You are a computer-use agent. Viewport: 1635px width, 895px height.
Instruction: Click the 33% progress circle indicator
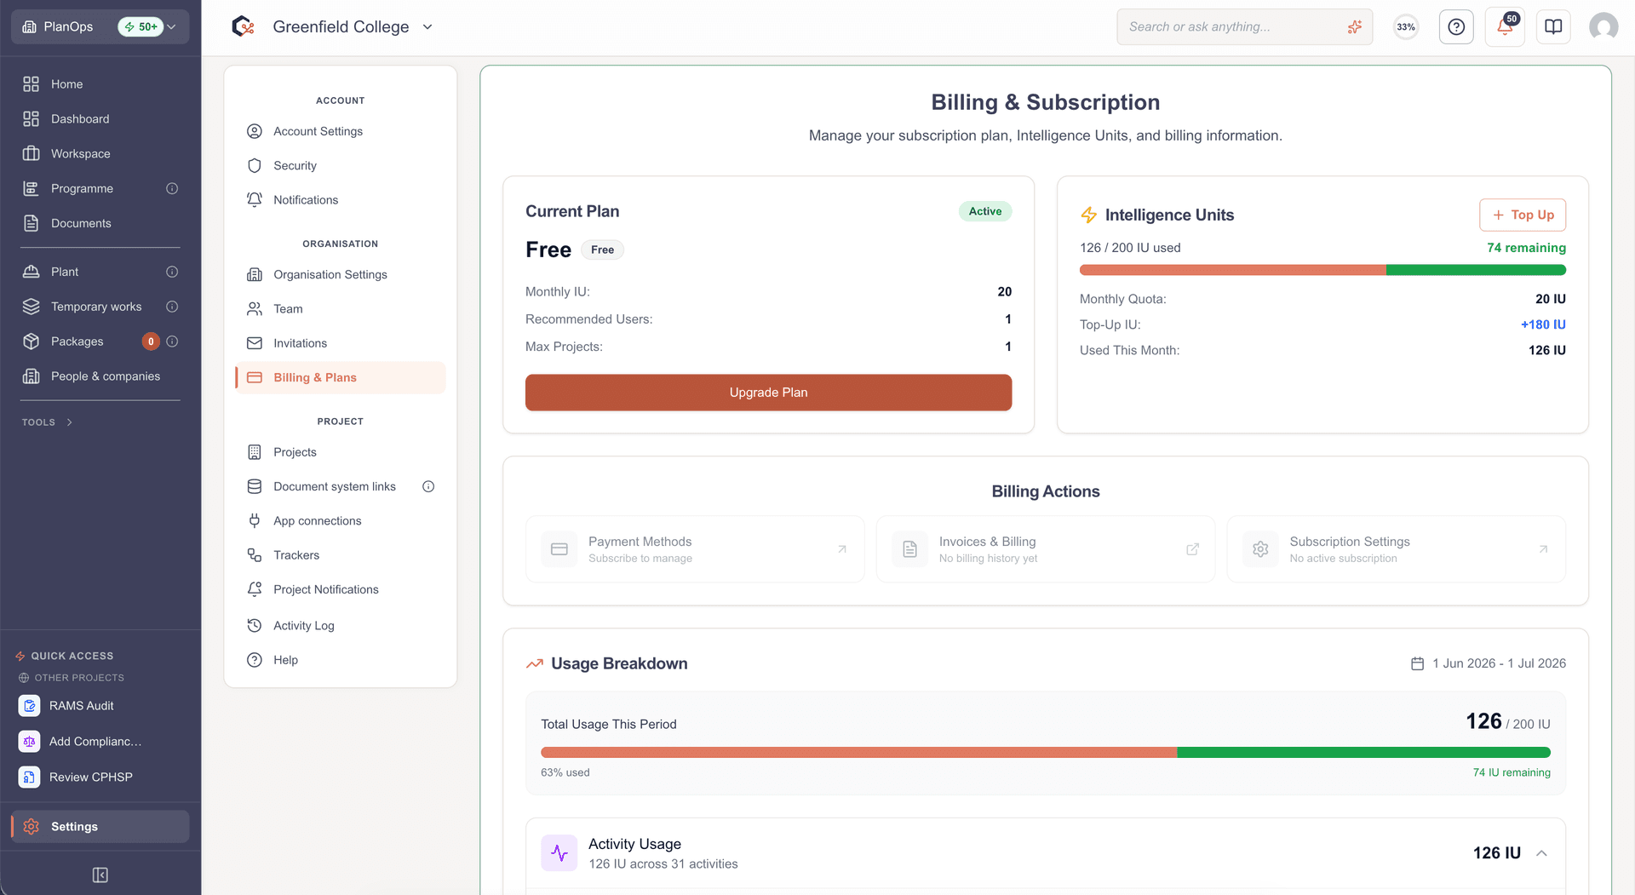click(x=1406, y=27)
